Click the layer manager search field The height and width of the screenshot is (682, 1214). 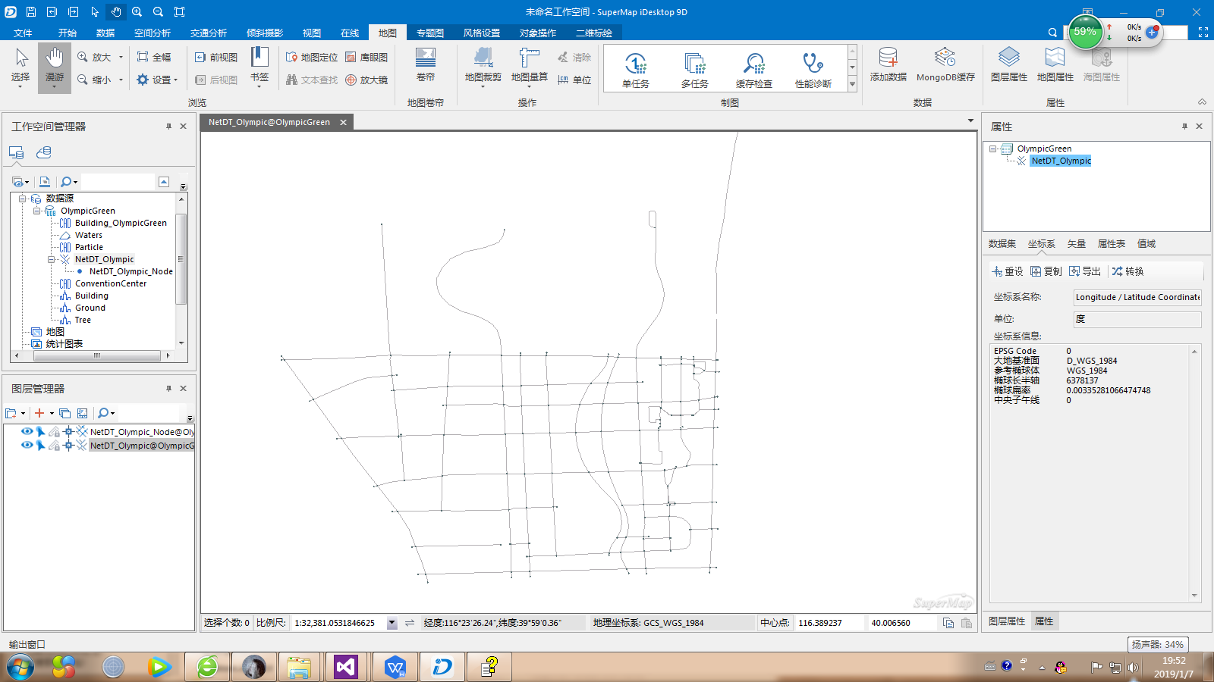150,413
